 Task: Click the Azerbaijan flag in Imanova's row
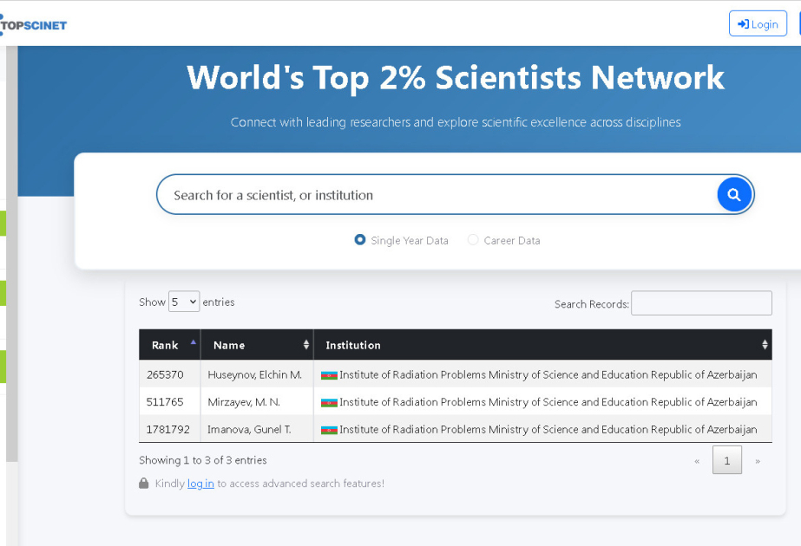pyautogui.click(x=329, y=430)
